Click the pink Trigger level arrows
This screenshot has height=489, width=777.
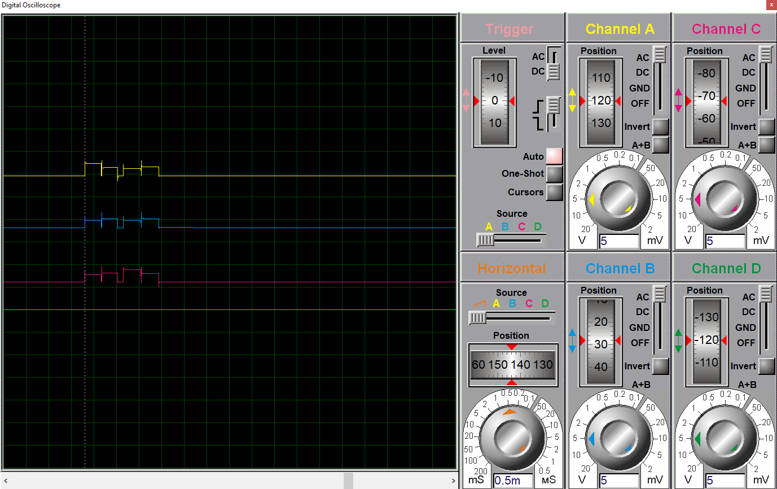tap(466, 100)
